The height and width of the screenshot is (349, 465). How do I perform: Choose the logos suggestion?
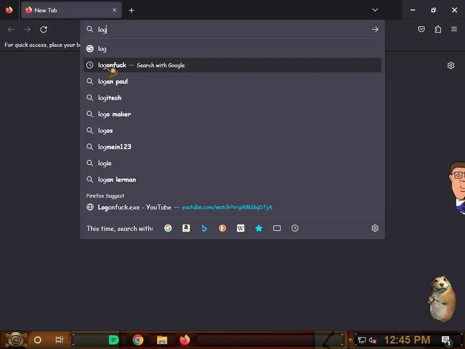[x=232, y=130]
